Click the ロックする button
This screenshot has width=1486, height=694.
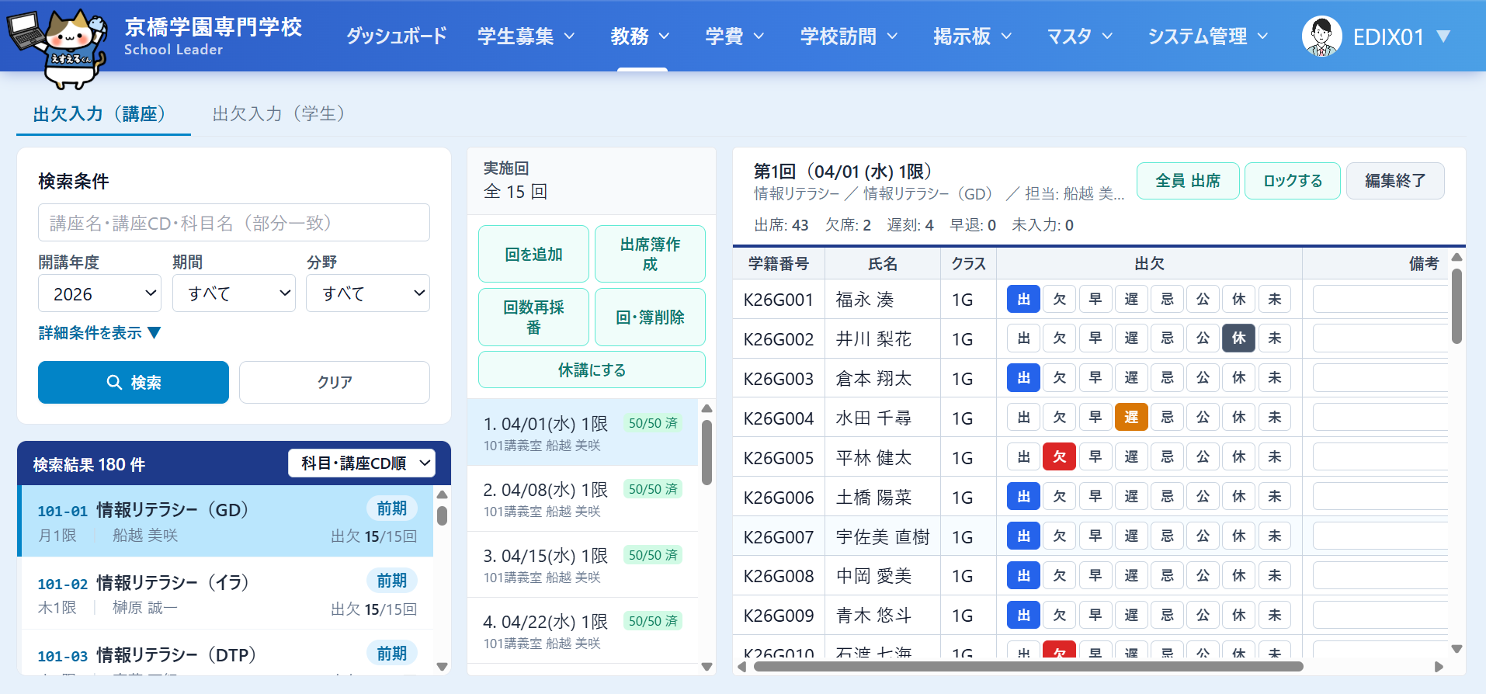click(1293, 181)
